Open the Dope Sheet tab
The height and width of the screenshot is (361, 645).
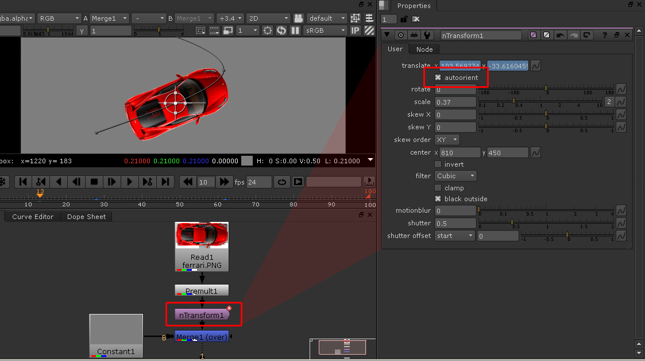[x=87, y=217]
